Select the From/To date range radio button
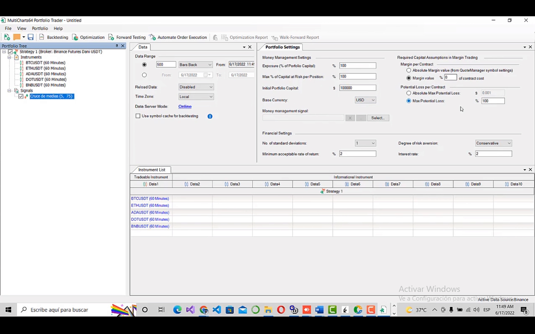This screenshot has width=535, height=334. point(144,75)
